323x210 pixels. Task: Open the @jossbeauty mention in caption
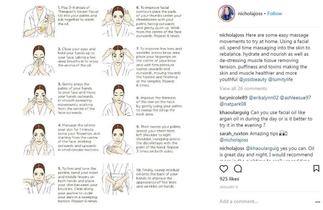pos(253,79)
